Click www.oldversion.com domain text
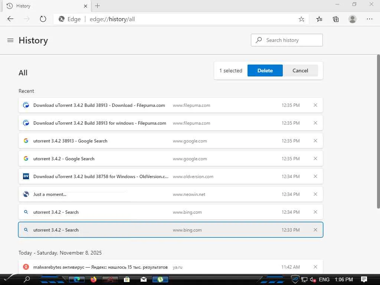The image size is (380, 285). click(193, 177)
